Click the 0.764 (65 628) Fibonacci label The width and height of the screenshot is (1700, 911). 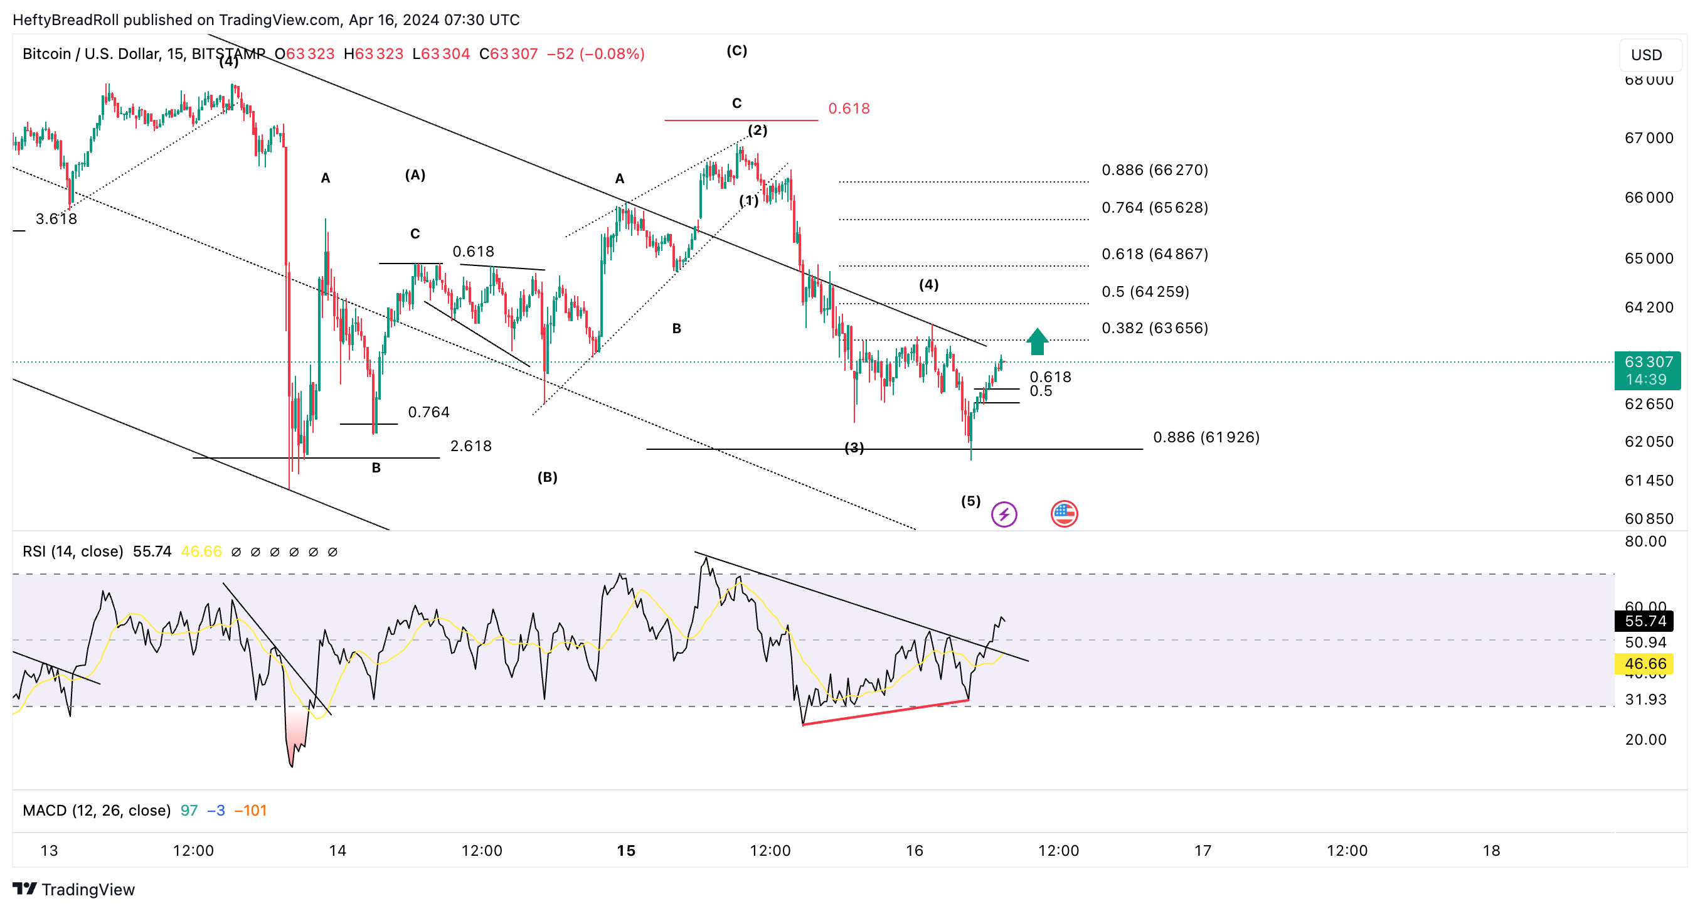click(x=1154, y=207)
